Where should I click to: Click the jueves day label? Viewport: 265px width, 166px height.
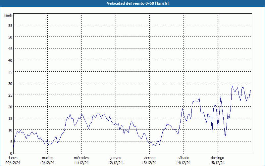(116, 158)
